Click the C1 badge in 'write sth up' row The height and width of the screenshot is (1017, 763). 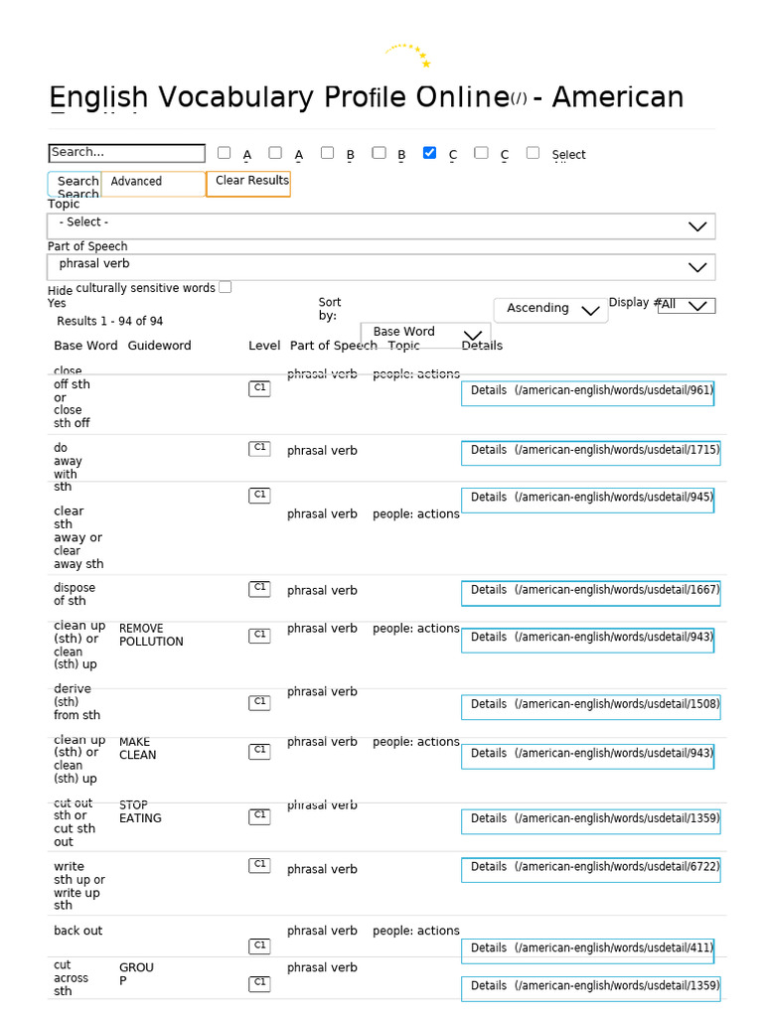[x=259, y=866]
